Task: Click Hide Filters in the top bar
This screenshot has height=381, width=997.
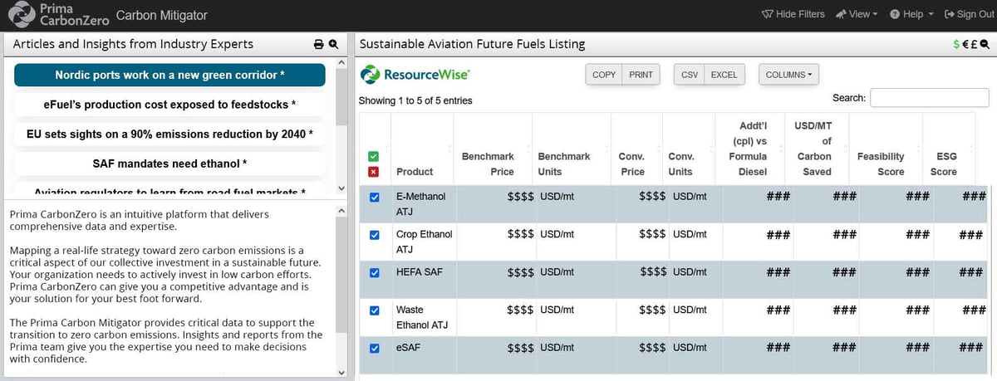Action: (x=793, y=15)
